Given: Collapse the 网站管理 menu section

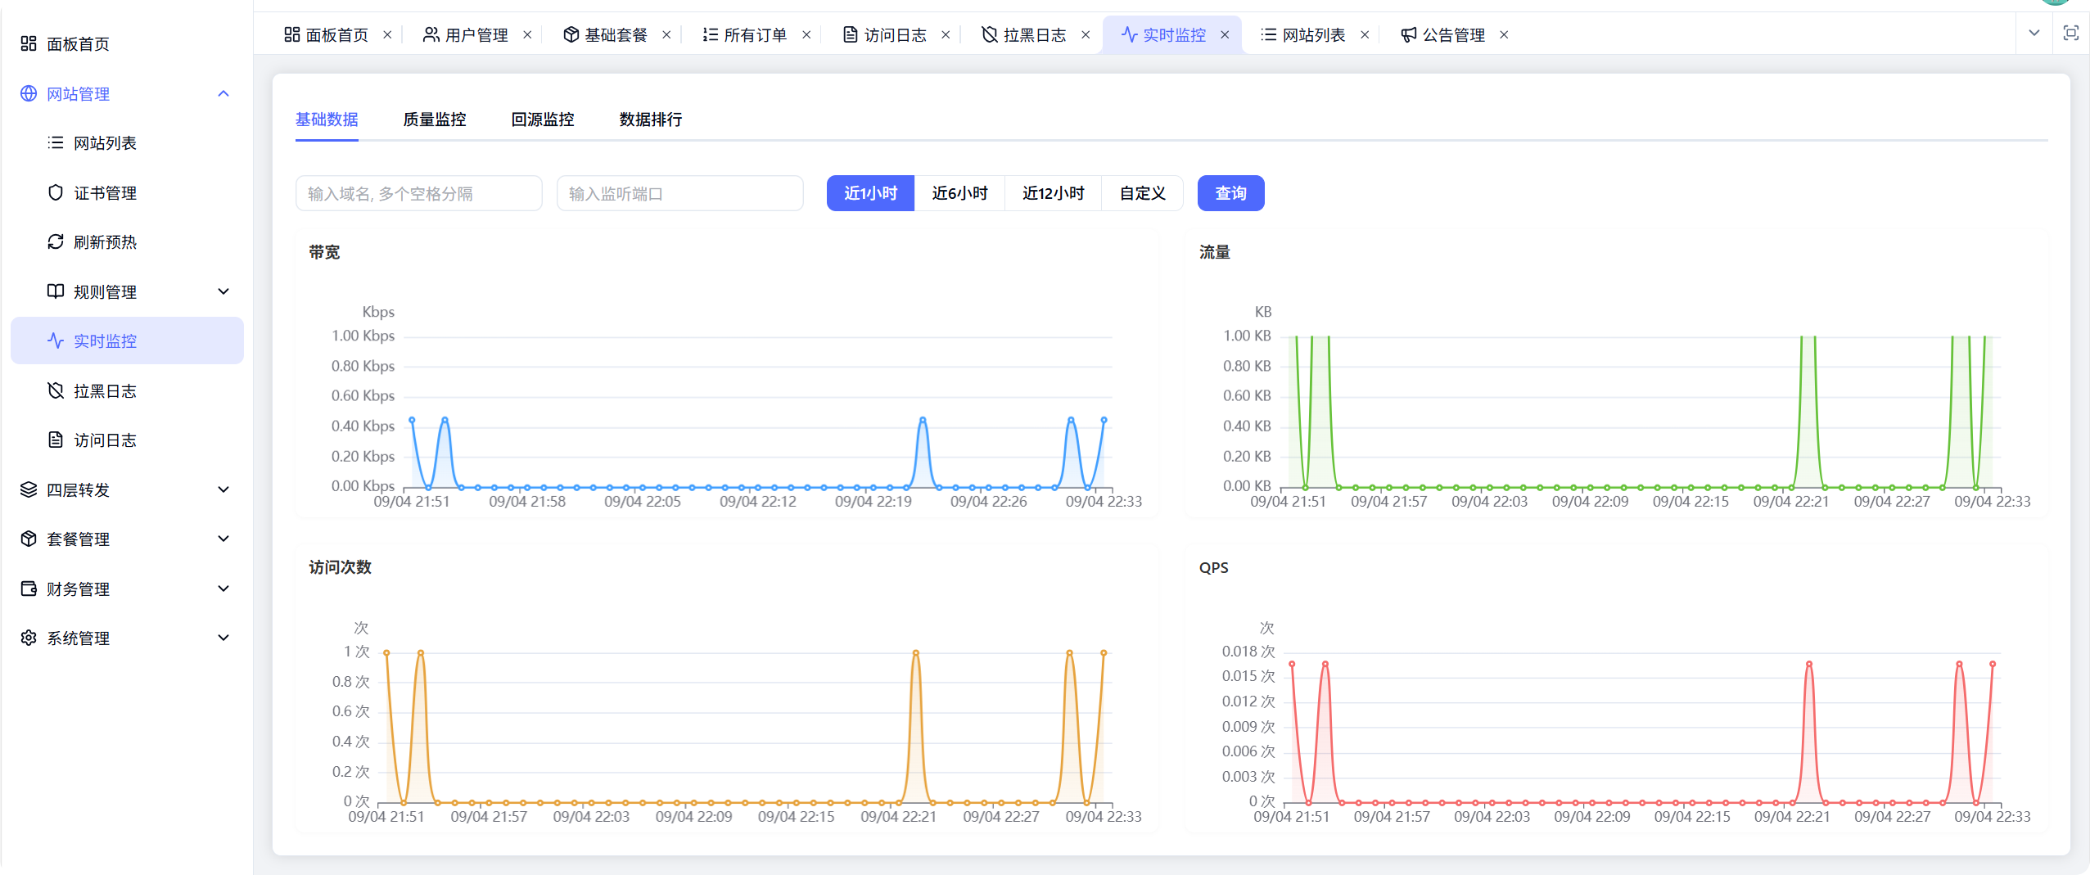Looking at the screenshot, I should click(x=223, y=94).
